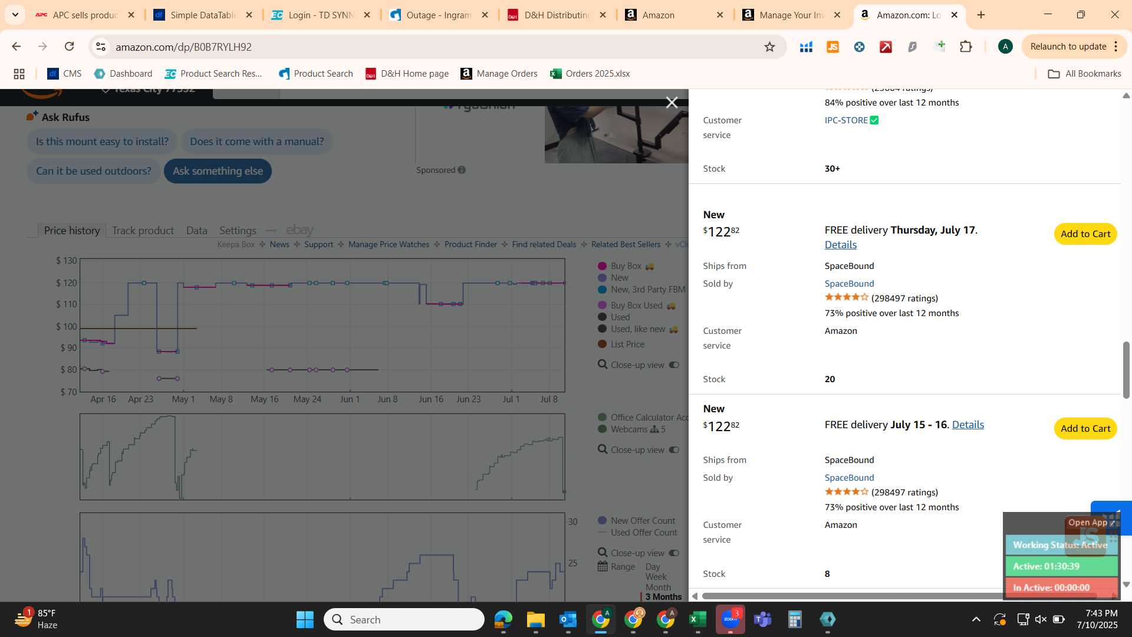Switch to Track product tab
Image resolution: width=1132 pixels, height=637 pixels.
click(143, 231)
